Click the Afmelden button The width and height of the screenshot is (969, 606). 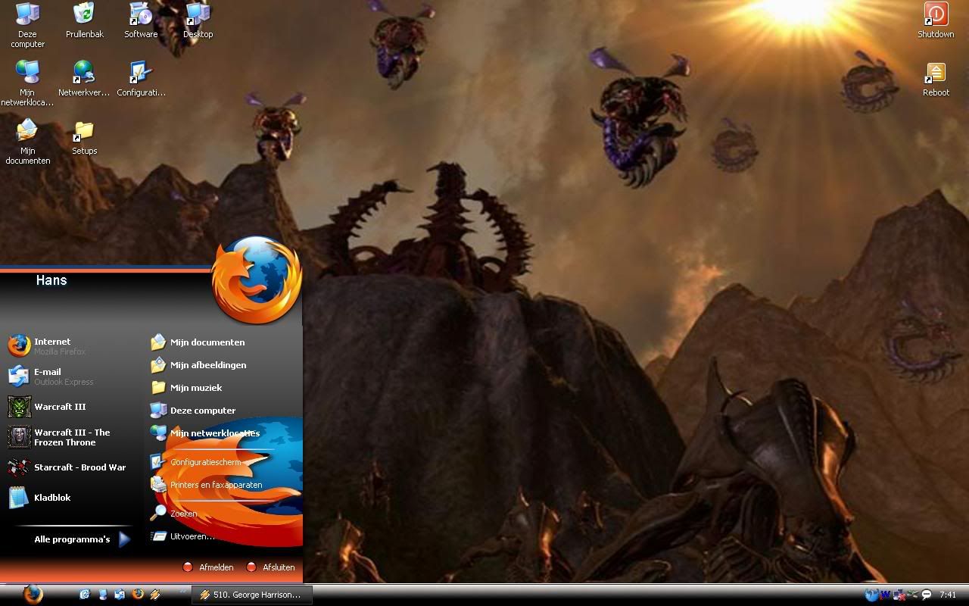[208, 567]
